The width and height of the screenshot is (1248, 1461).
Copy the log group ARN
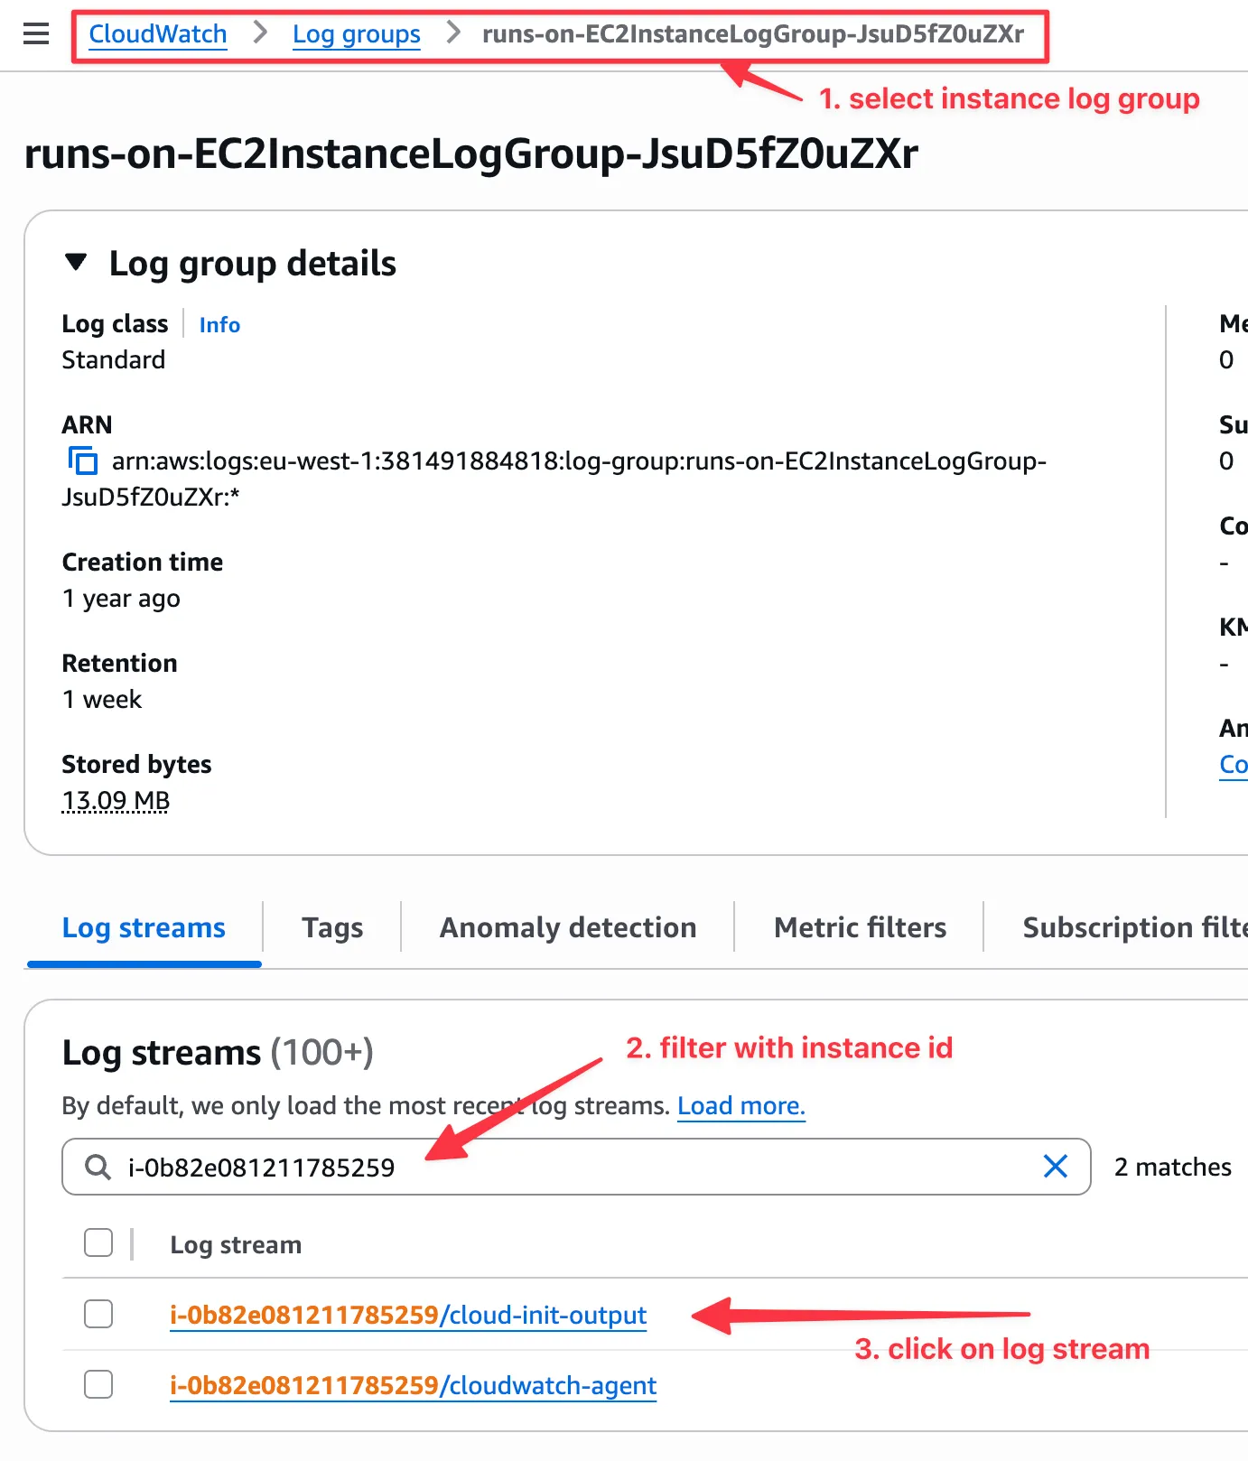[83, 461]
